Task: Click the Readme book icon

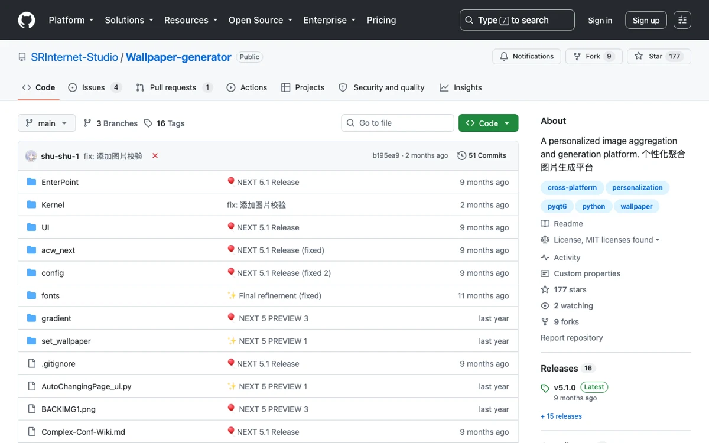Action: (545, 224)
